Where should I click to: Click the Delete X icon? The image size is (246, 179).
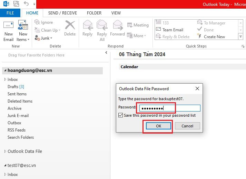pos(70,25)
